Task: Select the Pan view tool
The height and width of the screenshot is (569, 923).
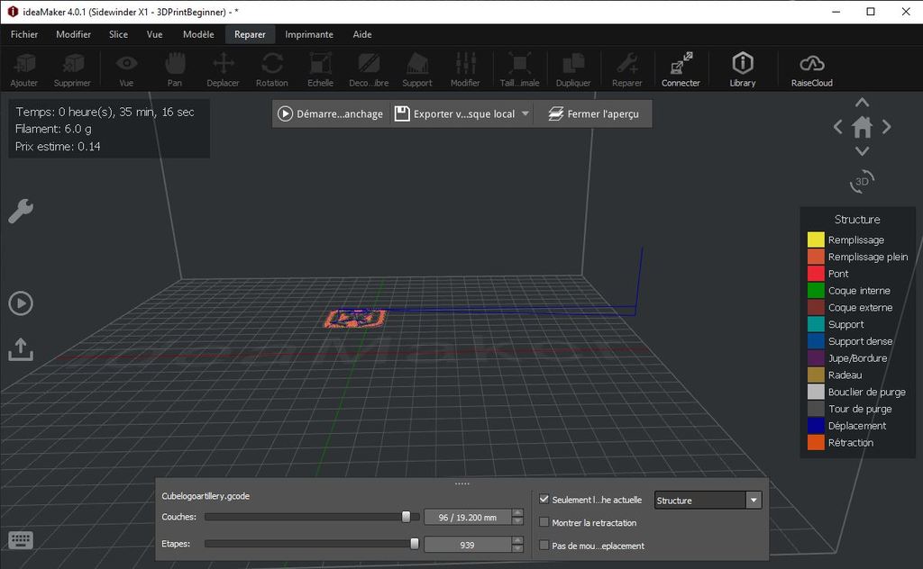Action: coord(174,68)
